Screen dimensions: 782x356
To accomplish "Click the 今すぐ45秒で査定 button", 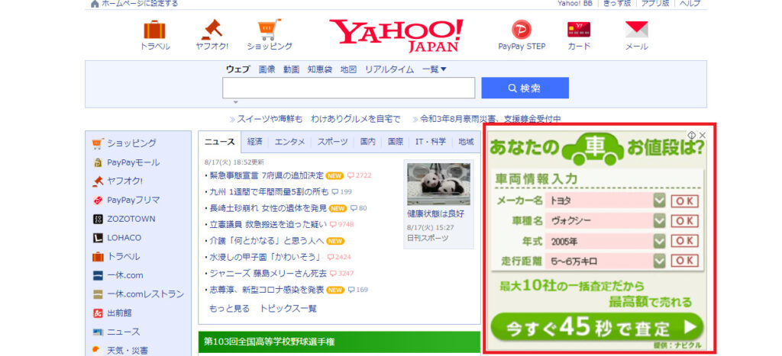I will click(596, 327).
